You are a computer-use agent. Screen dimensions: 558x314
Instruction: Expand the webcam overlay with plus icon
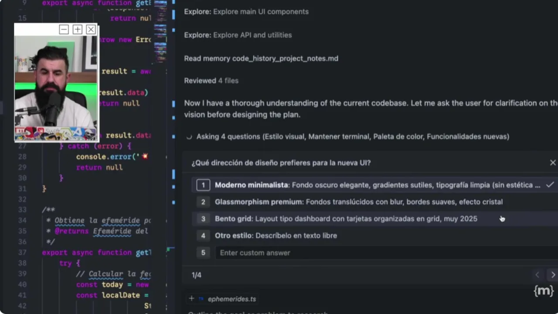point(77,30)
